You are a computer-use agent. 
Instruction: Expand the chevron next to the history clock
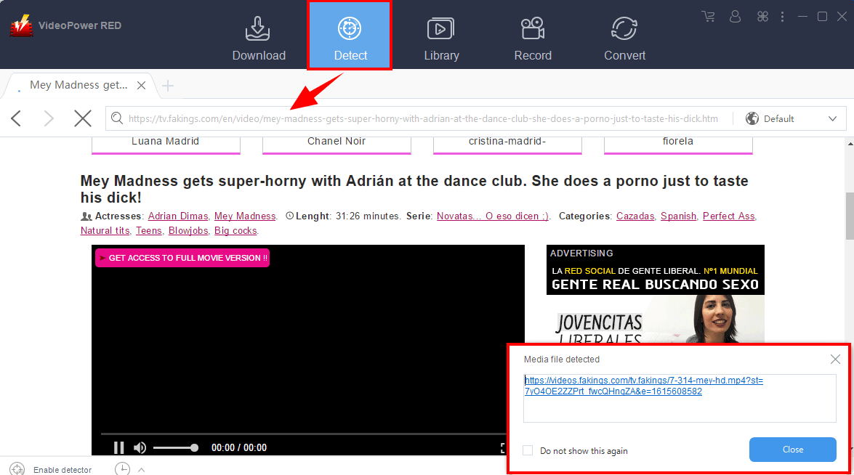click(142, 470)
